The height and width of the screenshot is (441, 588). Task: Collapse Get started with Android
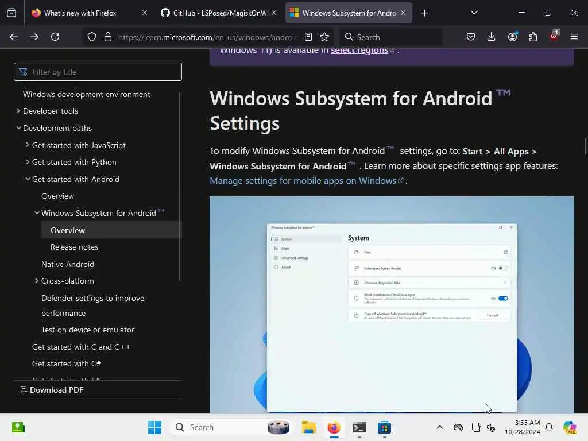point(28,179)
